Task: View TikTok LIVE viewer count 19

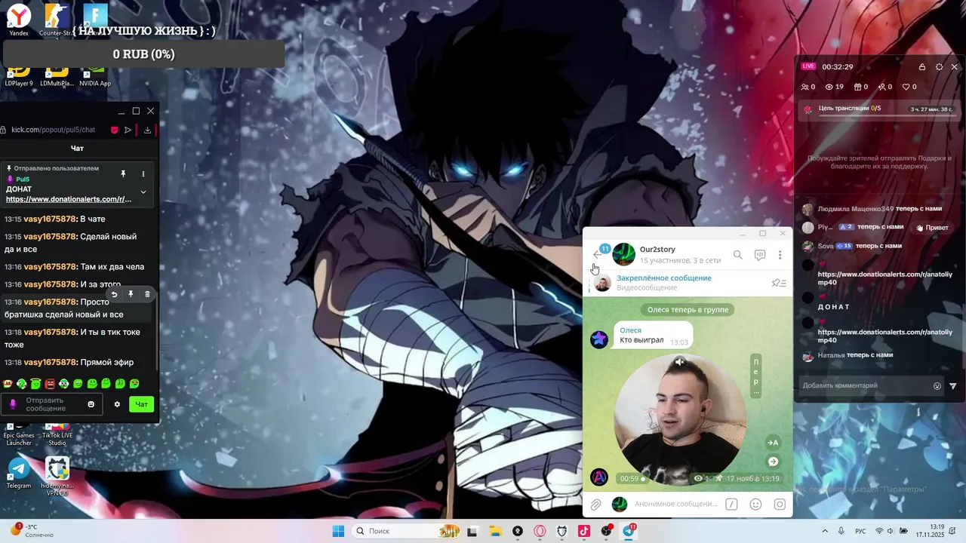Action: [835, 87]
